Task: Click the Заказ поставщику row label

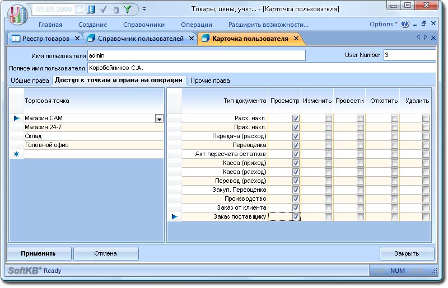Action: (x=240, y=216)
